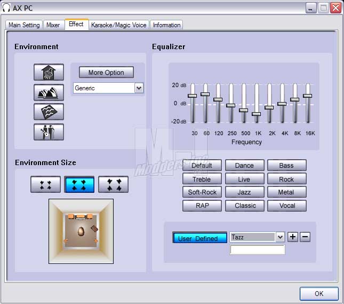344x304 pixels.
Task: Apply the Vocal equalizer preset
Action: click(287, 206)
